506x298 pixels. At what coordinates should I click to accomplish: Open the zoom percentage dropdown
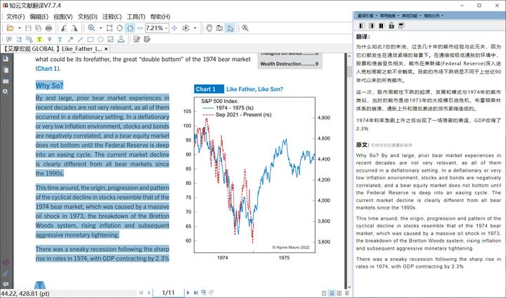(167, 28)
